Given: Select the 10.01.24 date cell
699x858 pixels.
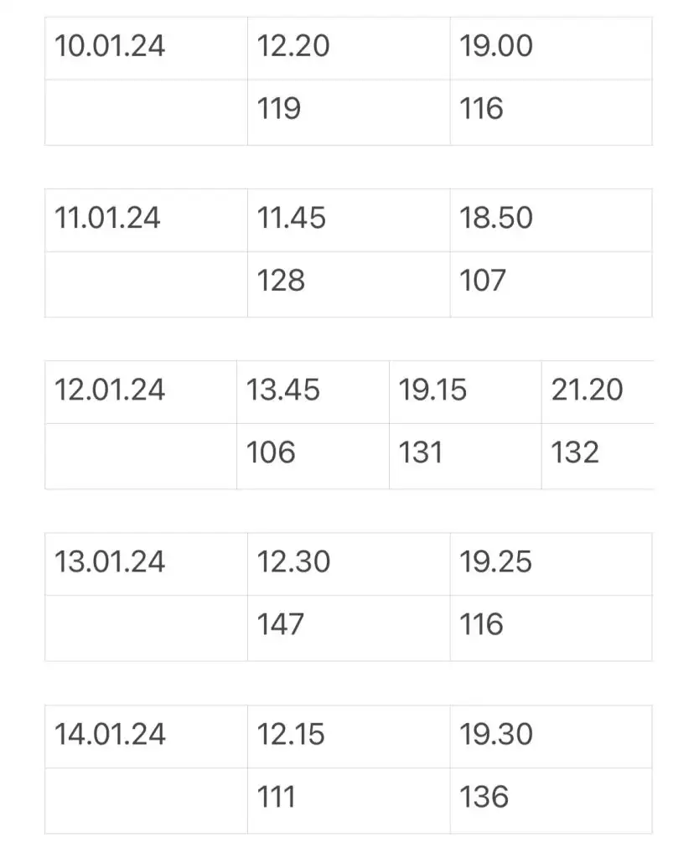Looking at the screenshot, I should (146, 49).
